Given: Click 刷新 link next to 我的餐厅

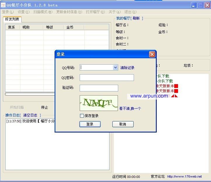Looking at the screenshot, I should click(136, 18).
